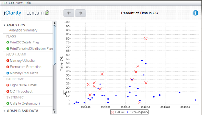
Task: Click the blue info icon beside Memory Pool Sizes
Action: coord(8,73)
